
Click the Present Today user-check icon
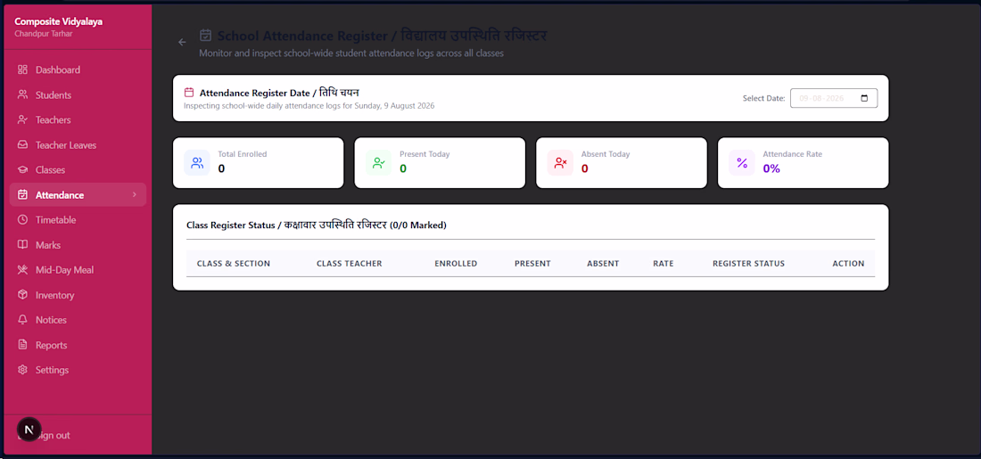click(x=378, y=162)
